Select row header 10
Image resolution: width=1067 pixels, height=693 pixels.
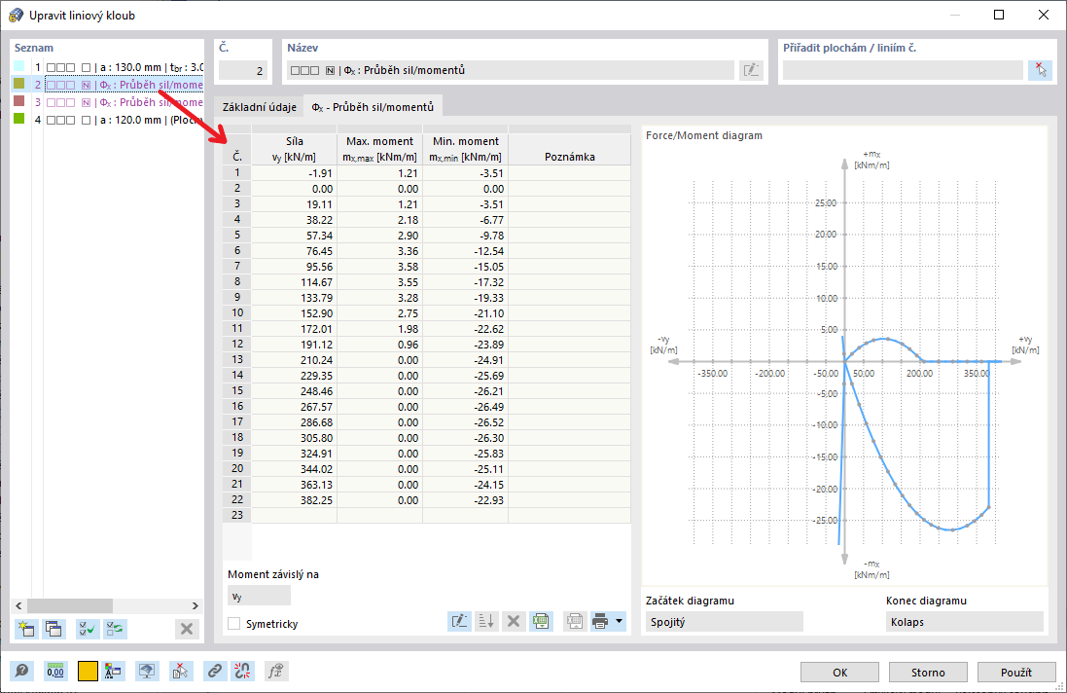point(236,313)
